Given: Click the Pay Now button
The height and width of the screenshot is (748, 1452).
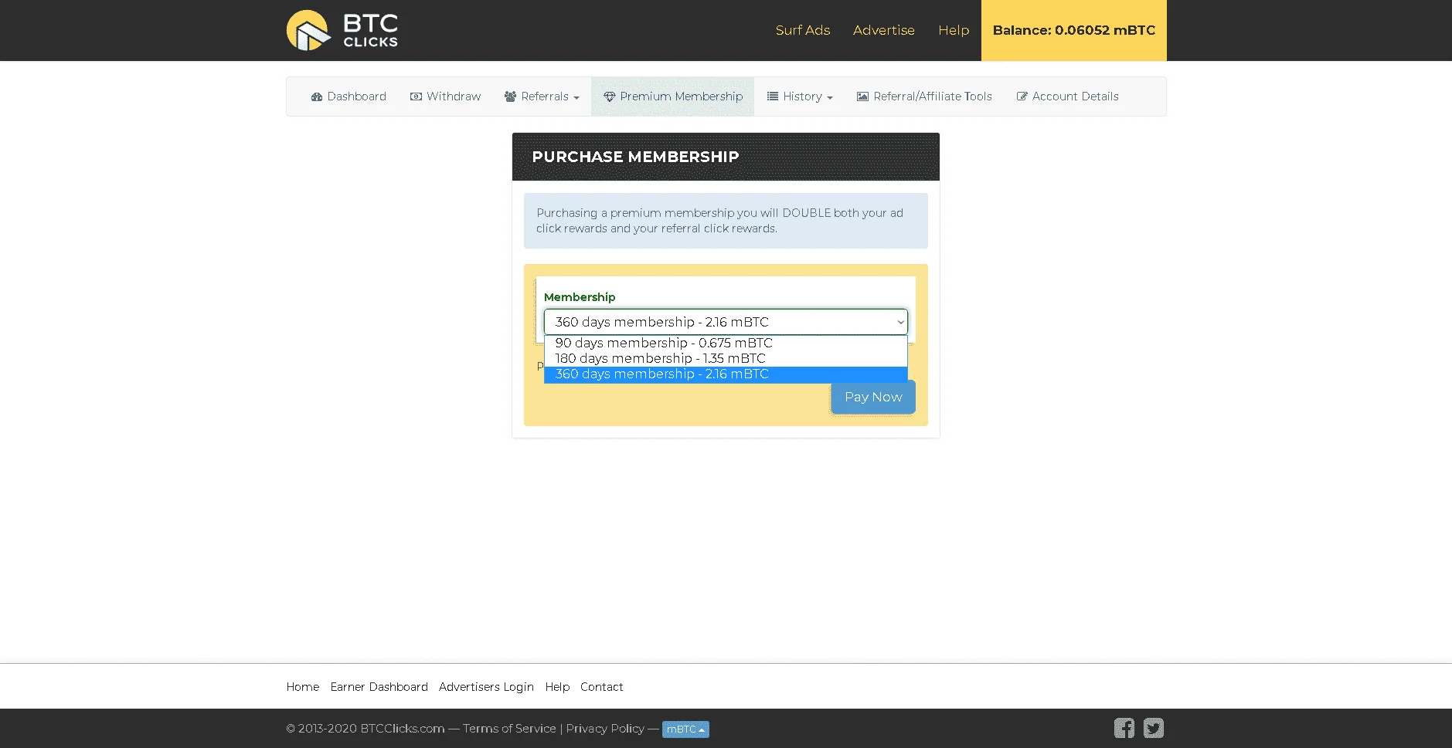Looking at the screenshot, I should click(x=873, y=397).
